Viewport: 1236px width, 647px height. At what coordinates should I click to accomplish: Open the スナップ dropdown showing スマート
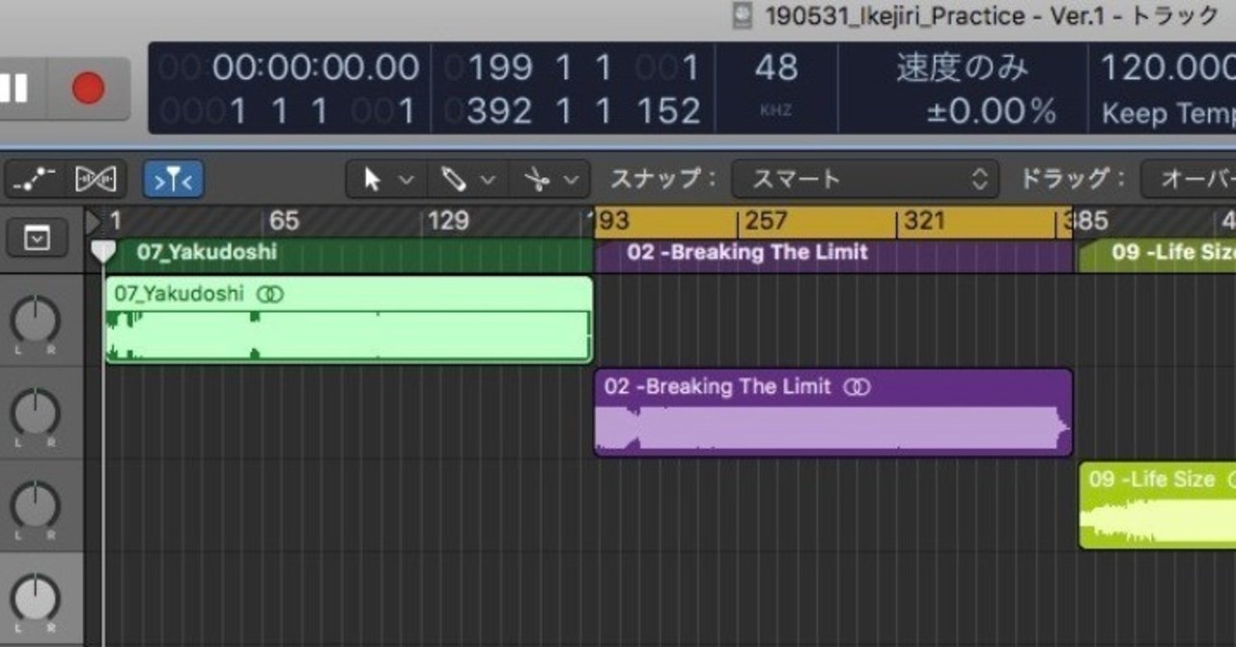(x=865, y=179)
